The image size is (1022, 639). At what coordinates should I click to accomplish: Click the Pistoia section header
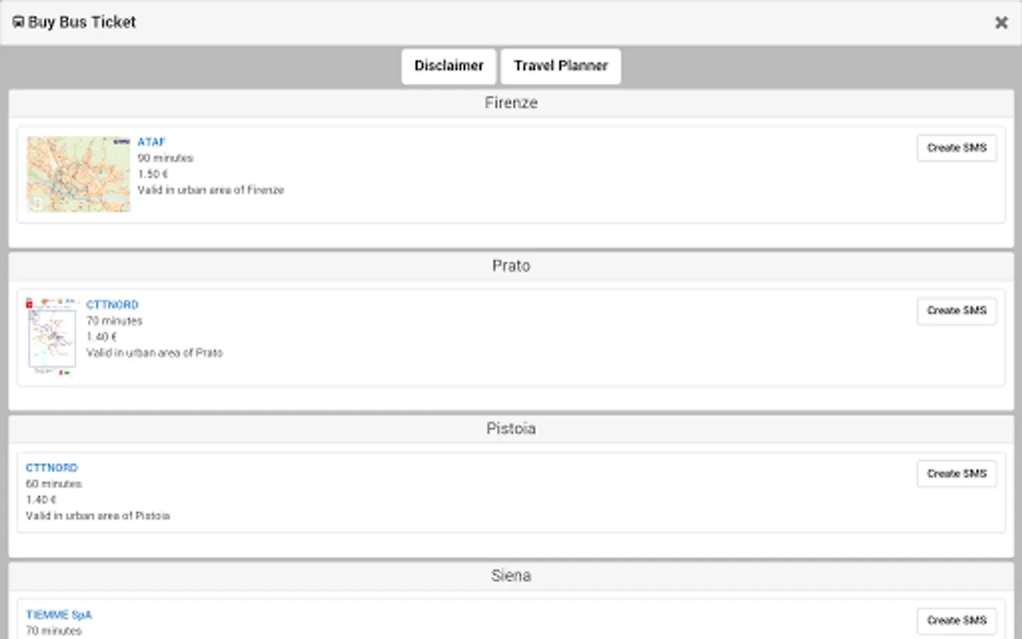click(x=511, y=429)
